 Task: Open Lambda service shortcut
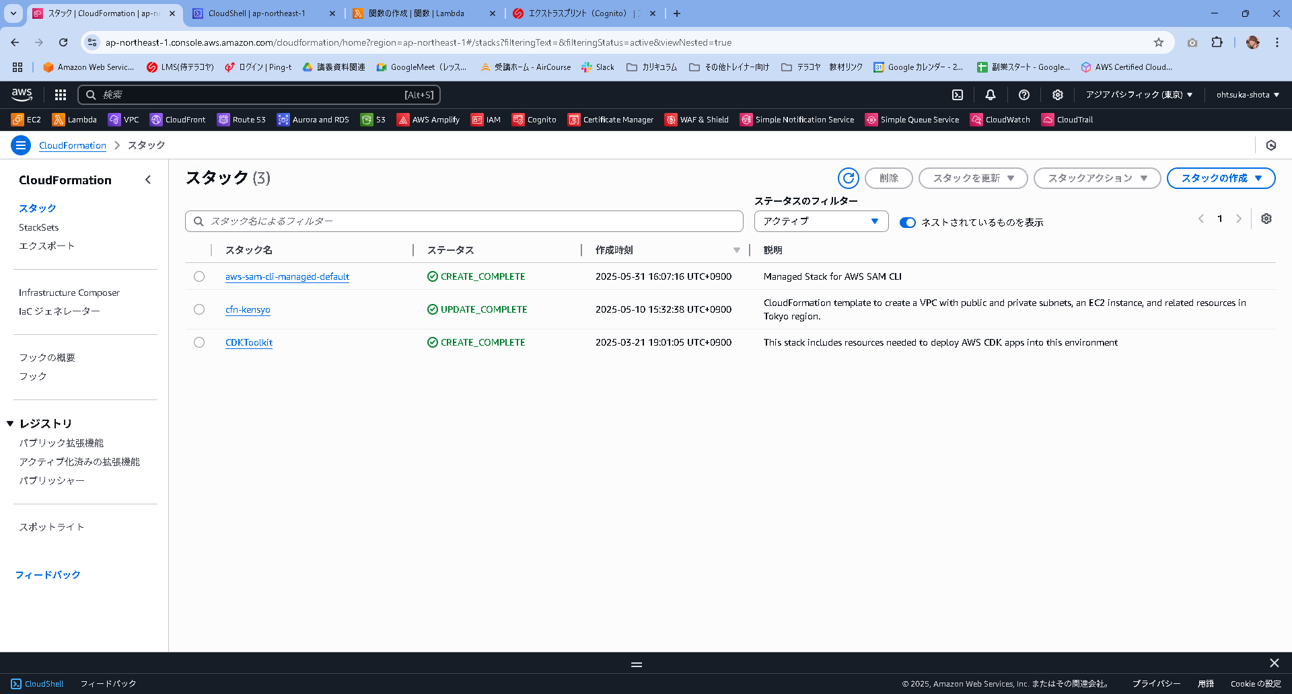[x=75, y=120]
